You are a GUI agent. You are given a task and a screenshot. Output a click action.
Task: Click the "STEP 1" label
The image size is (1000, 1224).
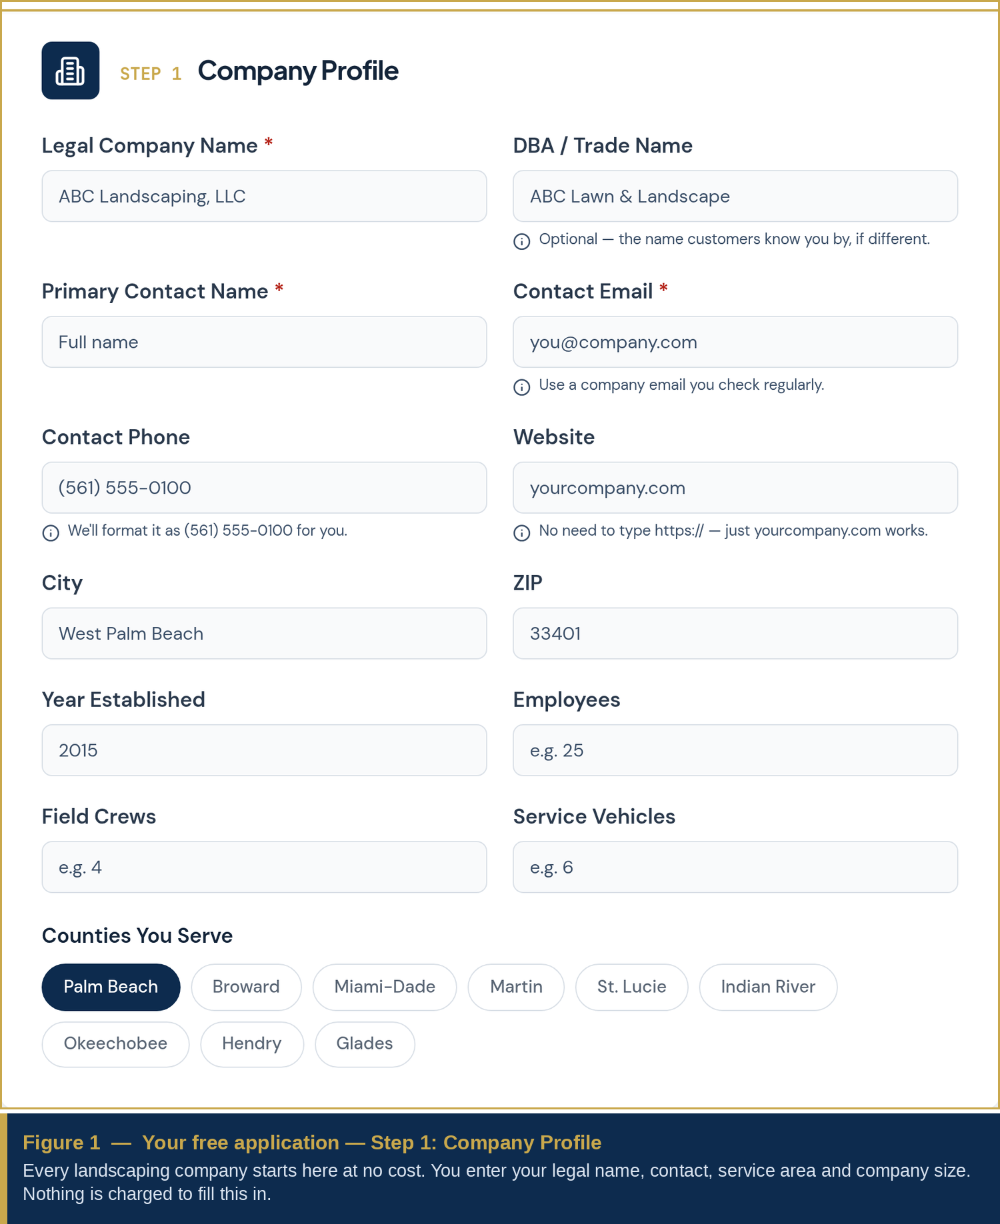[151, 73]
